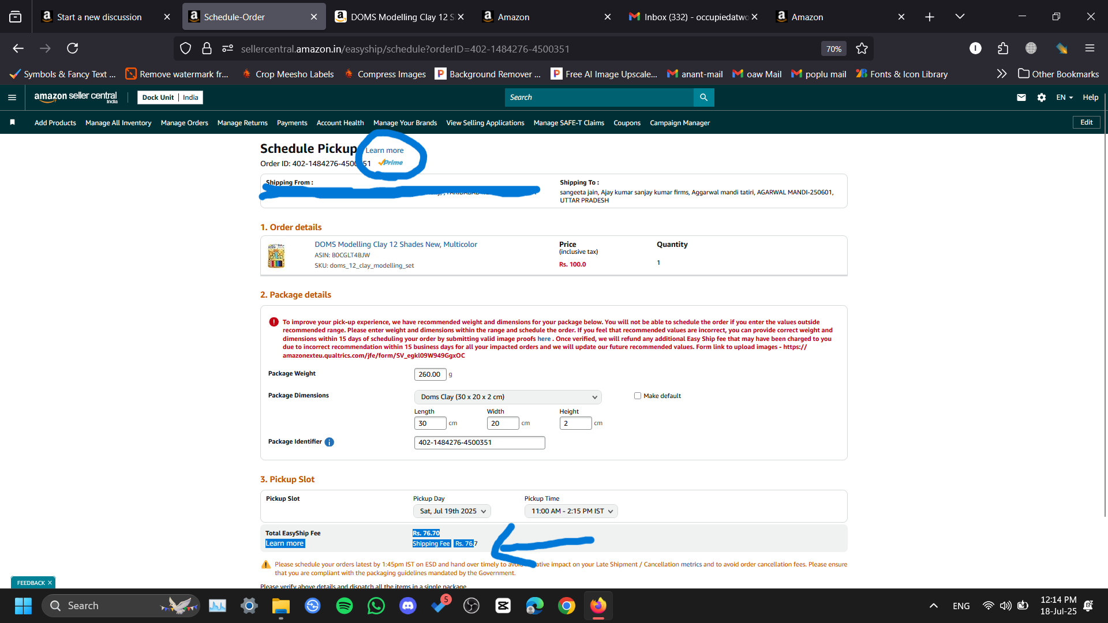This screenshot has width=1108, height=623.
Task: Click the Package Identifier text field
Action: [480, 442]
